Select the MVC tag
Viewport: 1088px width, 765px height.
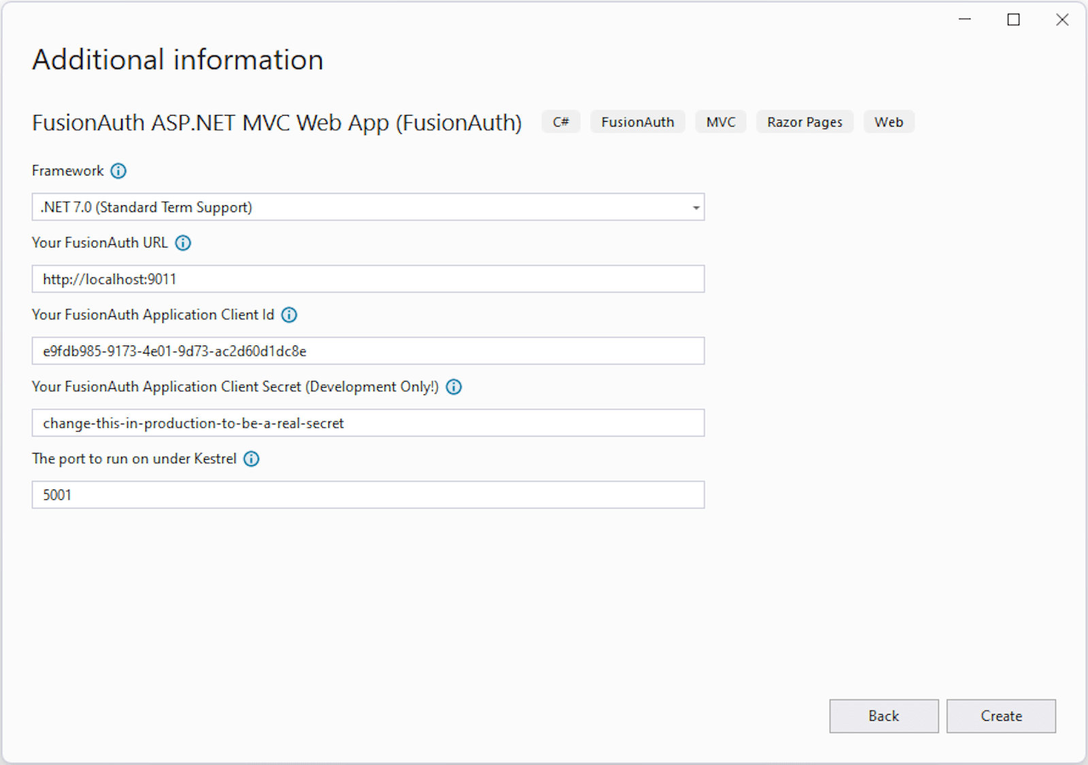(x=720, y=122)
